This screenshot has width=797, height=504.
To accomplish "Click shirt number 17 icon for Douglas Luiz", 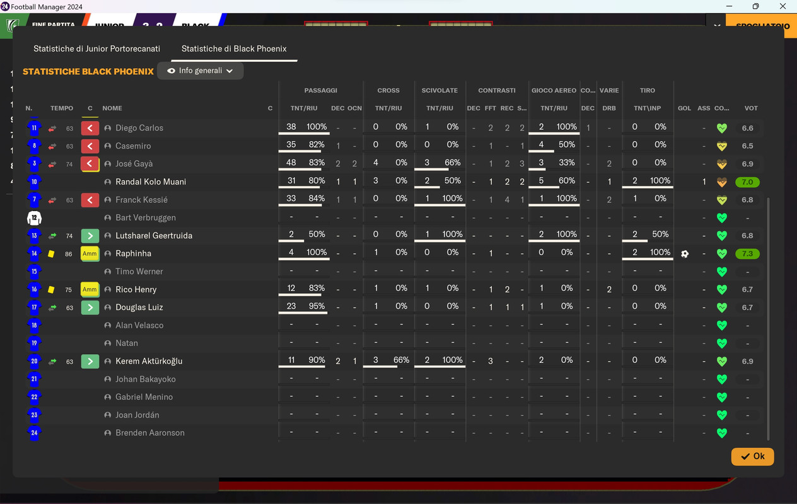I will click(x=34, y=307).
